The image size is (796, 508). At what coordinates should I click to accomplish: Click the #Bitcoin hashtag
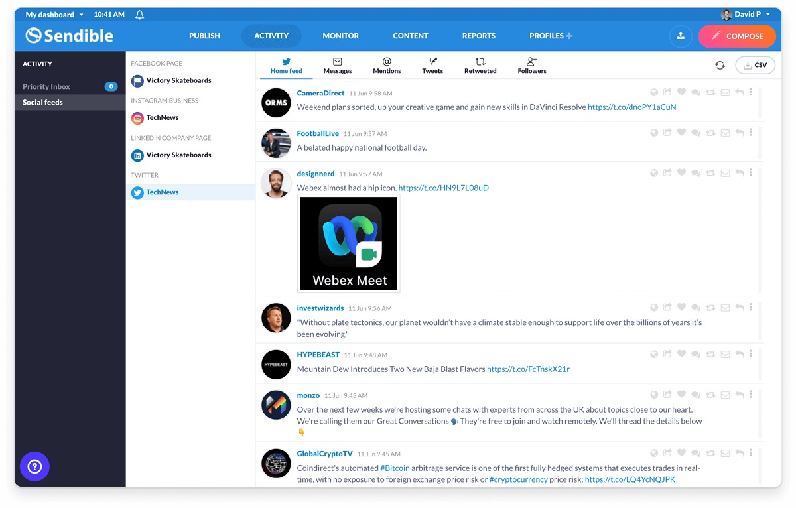click(x=395, y=468)
